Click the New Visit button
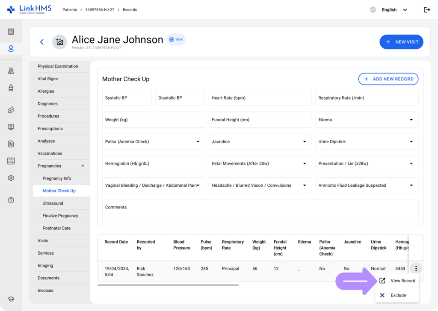The image size is (438, 311). [x=401, y=42]
